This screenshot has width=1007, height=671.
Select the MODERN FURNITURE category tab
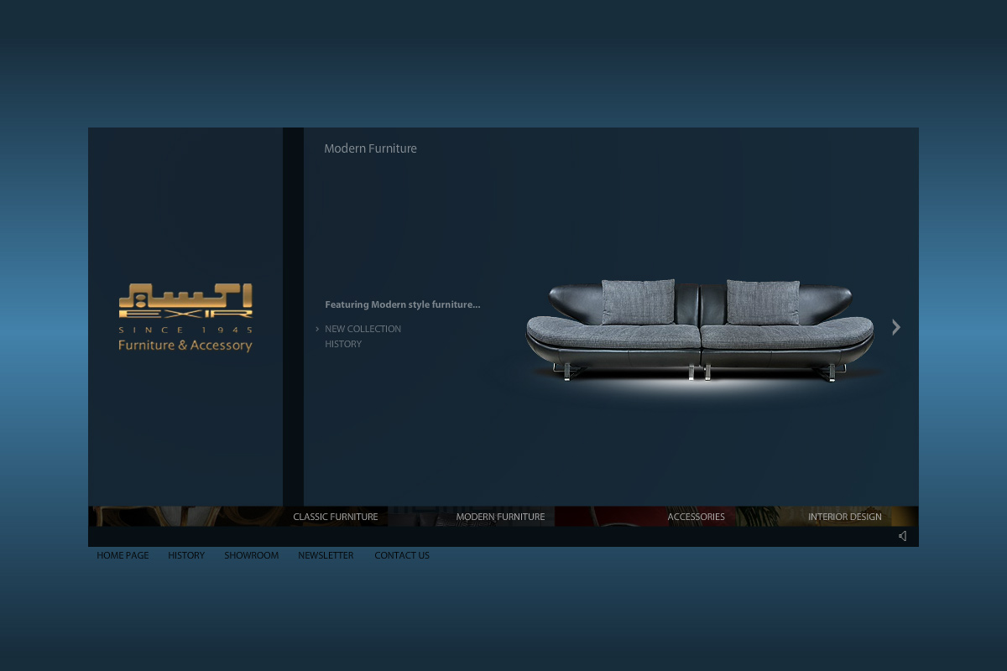tap(500, 517)
